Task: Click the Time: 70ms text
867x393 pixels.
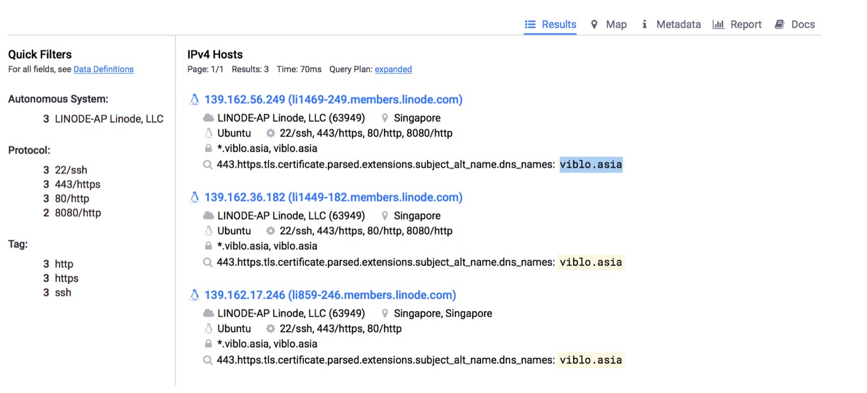Action: pos(299,69)
